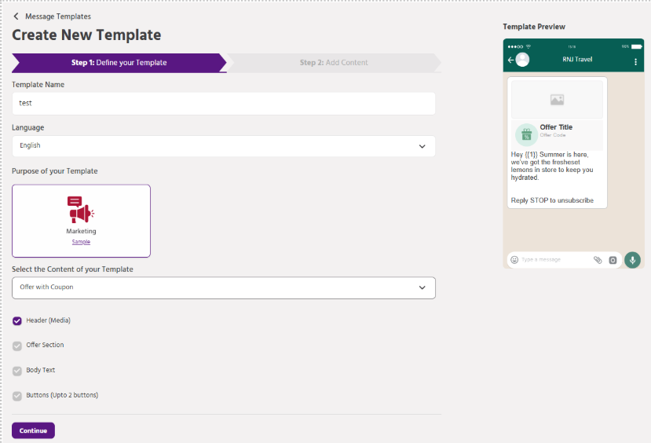The width and height of the screenshot is (651, 443).
Task: Toggle the Buttons (Upto 2 buttons) checkbox
Action: point(17,396)
